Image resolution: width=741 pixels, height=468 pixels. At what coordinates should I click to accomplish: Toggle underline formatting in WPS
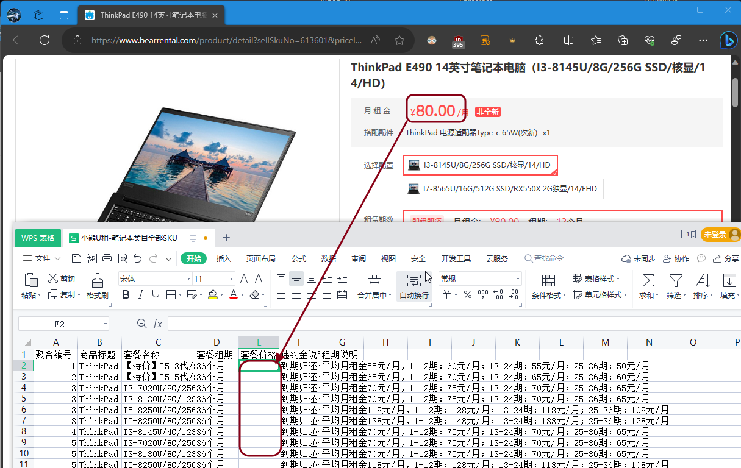pyautogui.click(x=156, y=295)
